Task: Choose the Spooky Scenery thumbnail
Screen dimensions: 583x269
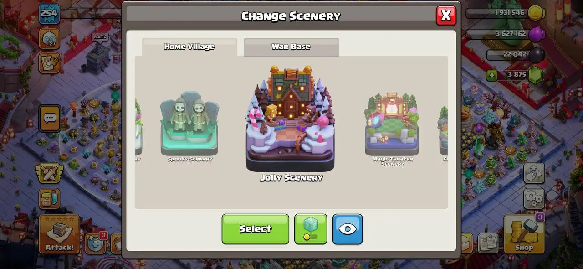Action: [x=190, y=129]
